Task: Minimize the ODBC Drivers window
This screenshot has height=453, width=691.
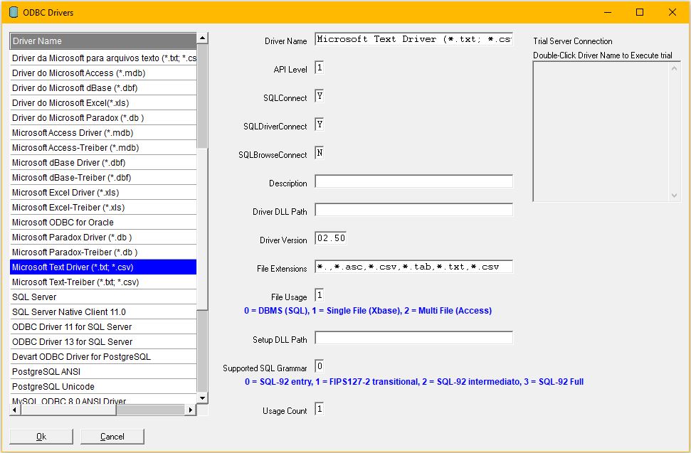Action: pyautogui.click(x=608, y=12)
